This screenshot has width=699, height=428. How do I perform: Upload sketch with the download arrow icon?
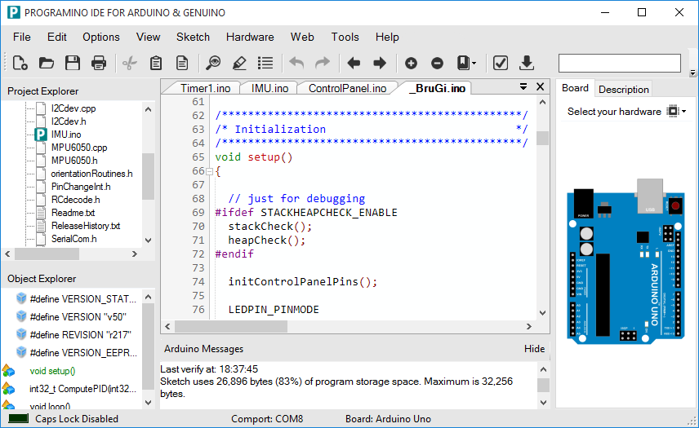pyautogui.click(x=527, y=63)
